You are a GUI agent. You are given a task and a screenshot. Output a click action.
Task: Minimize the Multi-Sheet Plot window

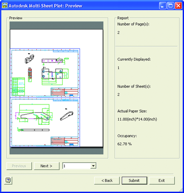(x=163, y=6)
